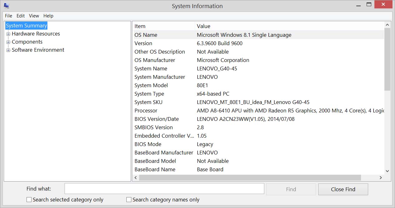Open the View menu

click(34, 16)
